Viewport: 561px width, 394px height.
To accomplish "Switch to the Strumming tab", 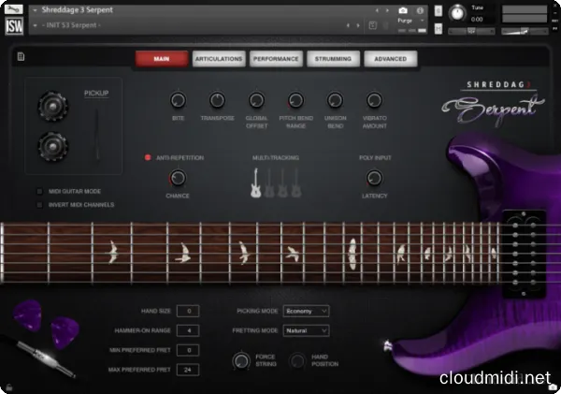I will (333, 59).
